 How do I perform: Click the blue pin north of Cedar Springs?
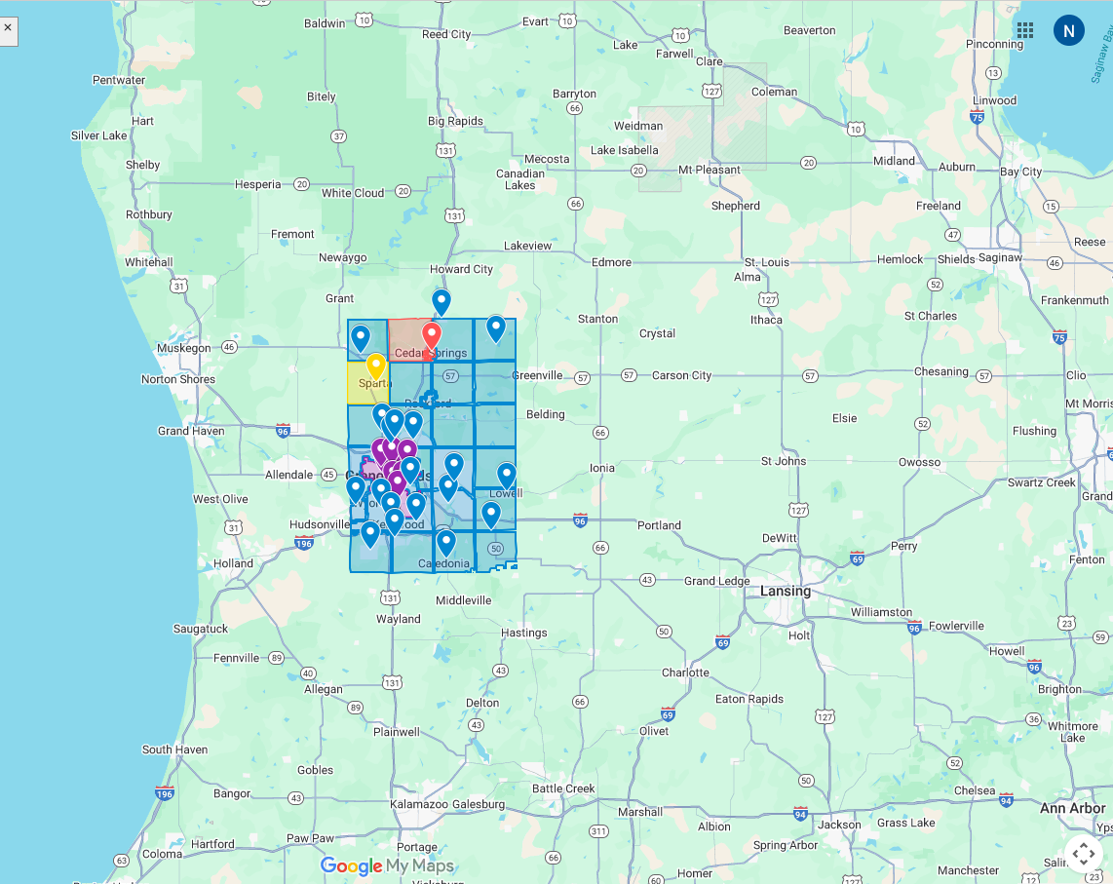[x=441, y=302]
